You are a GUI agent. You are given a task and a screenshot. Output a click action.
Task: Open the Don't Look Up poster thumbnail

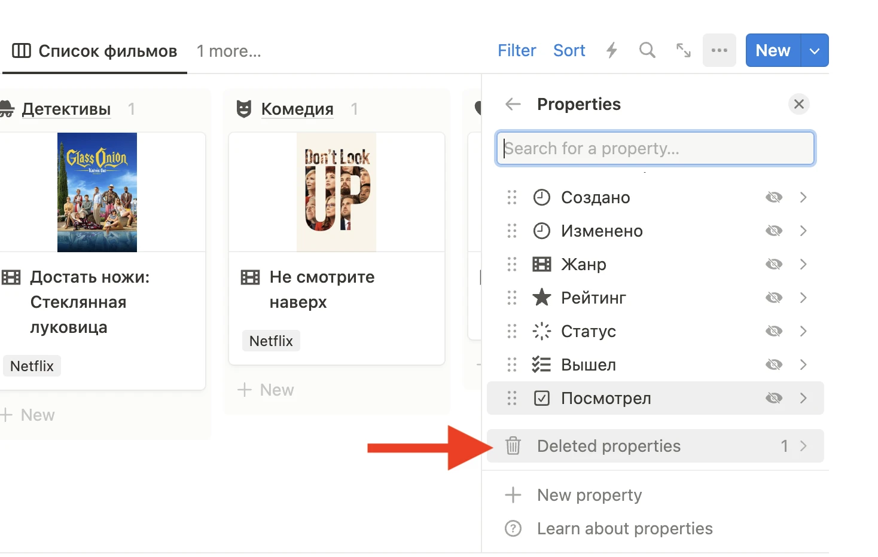click(337, 192)
